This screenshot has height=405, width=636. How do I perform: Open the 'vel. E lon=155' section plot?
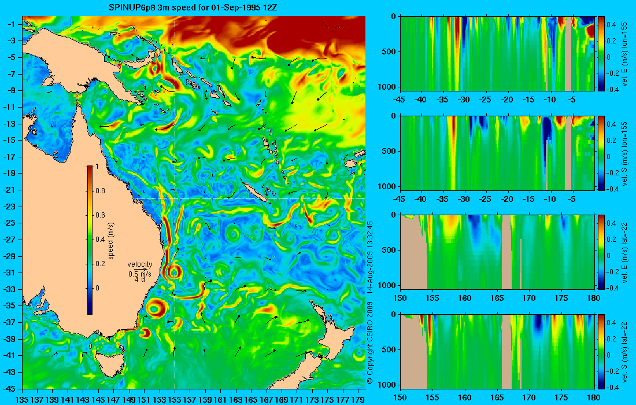pos(497,54)
